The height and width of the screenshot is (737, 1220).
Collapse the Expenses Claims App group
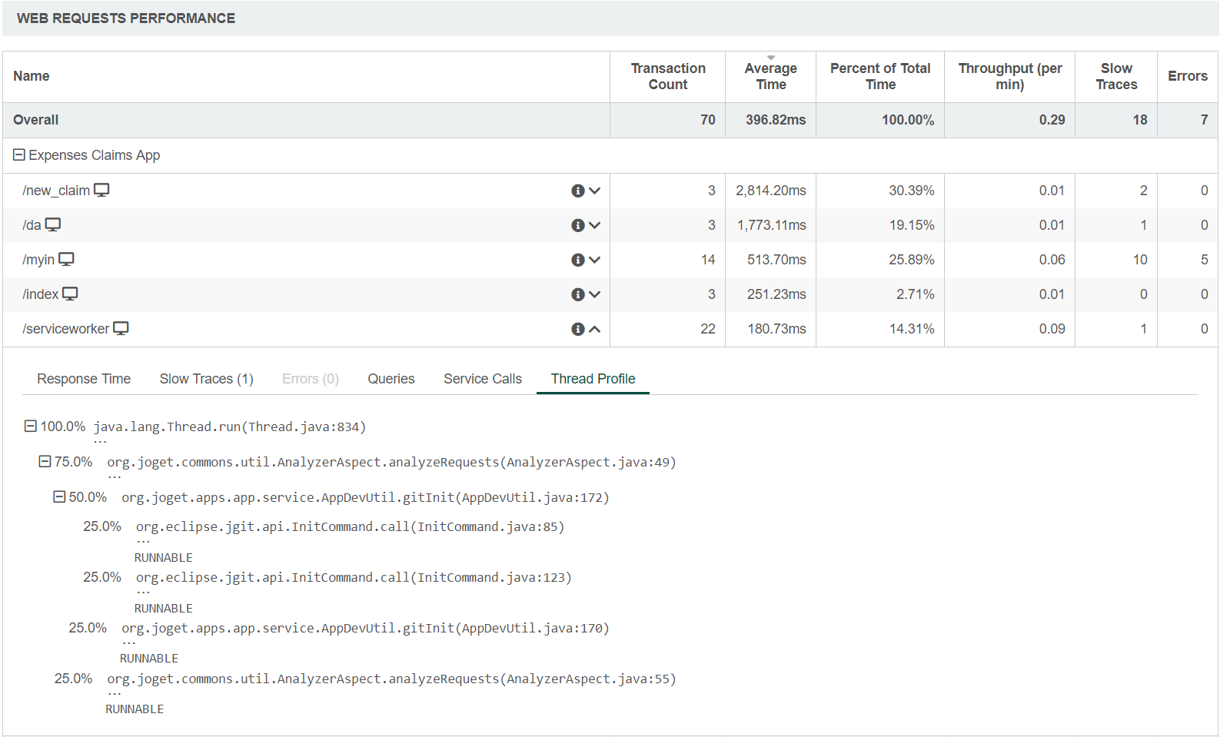click(x=19, y=155)
